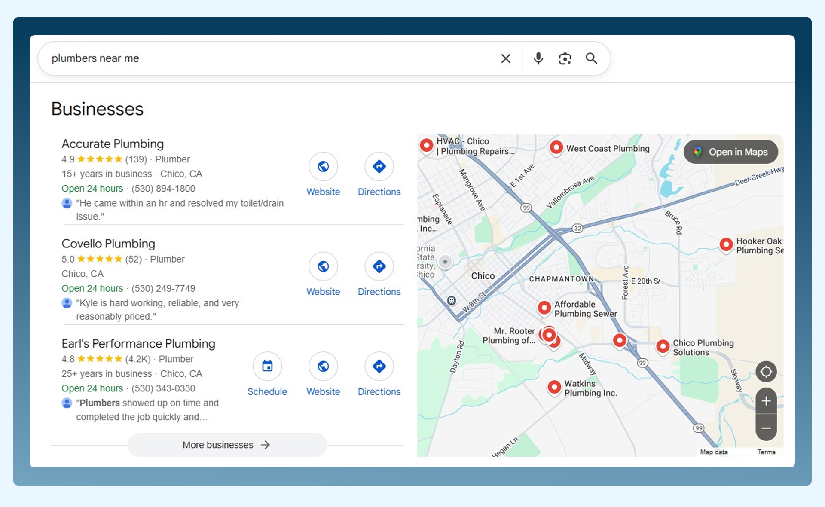Get directions icon for Covello Plumbing
Image resolution: width=825 pixels, height=507 pixels.
click(x=379, y=266)
